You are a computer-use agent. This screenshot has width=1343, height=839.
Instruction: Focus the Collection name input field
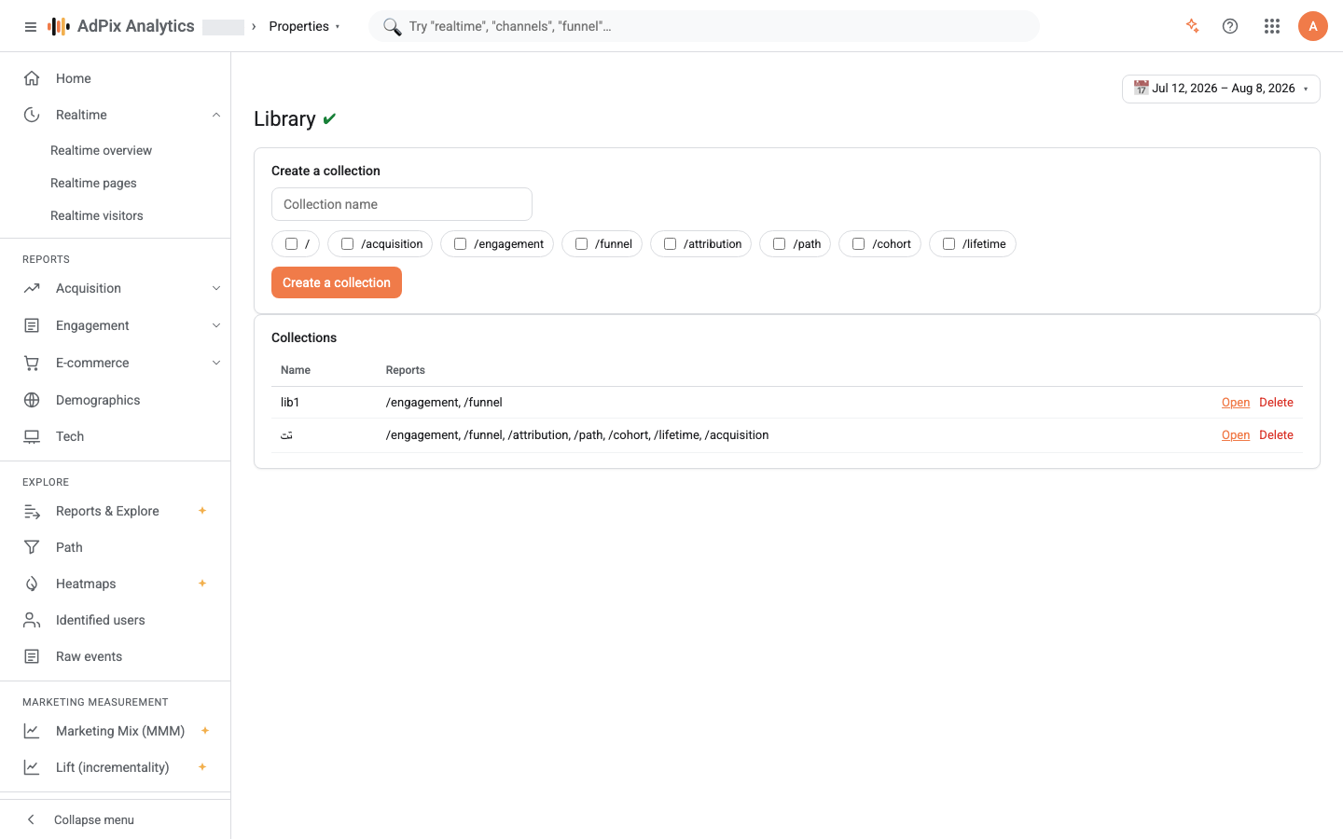pyautogui.click(x=402, y=204)
